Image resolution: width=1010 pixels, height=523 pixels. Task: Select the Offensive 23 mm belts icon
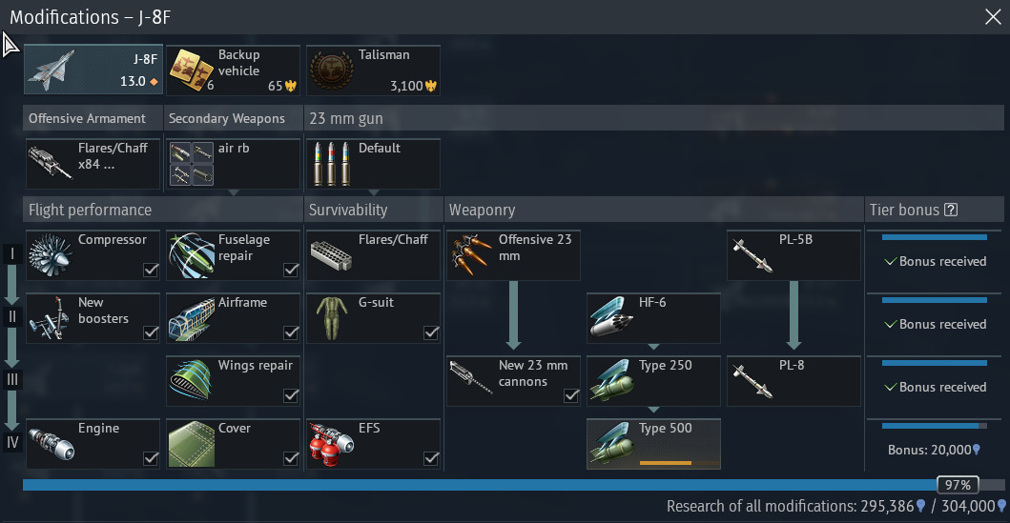tap(469, 254)
